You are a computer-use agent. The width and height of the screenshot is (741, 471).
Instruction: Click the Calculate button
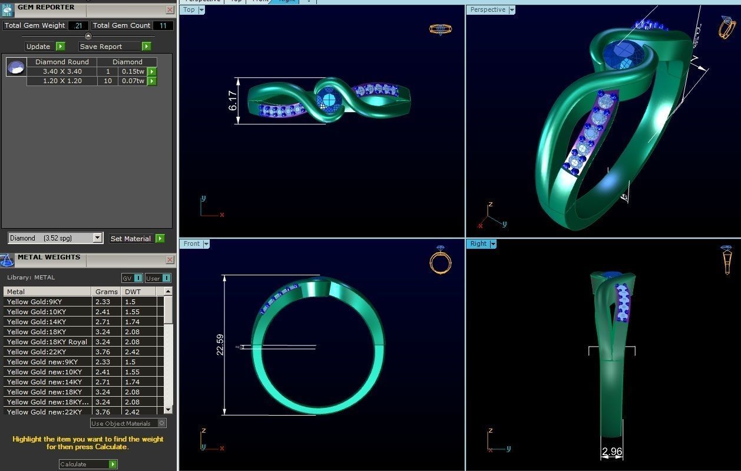(x=84, y=464)
